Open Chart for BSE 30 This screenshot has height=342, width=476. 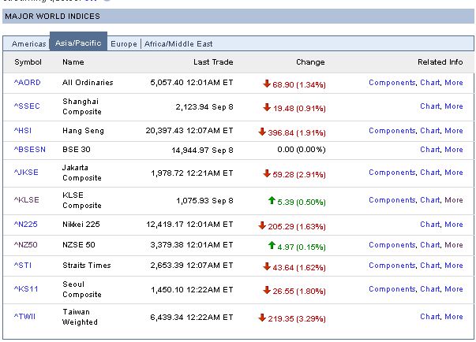(429, 150)
